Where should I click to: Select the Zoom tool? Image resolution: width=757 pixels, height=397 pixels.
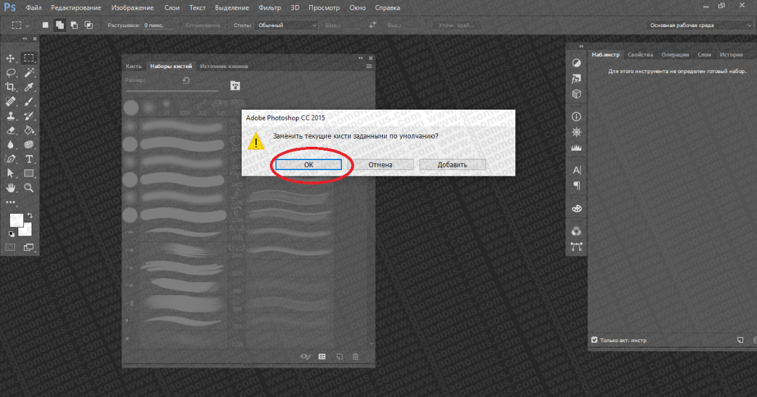(x=29, y=188)
